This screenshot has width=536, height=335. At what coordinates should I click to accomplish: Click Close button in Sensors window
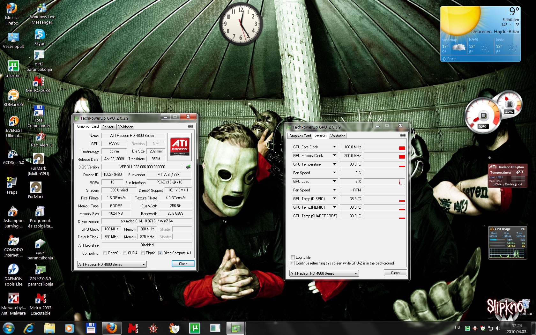tap(395, 273)
